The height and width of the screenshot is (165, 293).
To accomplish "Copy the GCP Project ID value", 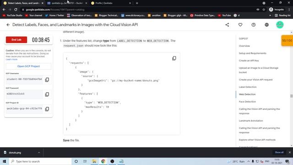I will click(x=47, y=109).
